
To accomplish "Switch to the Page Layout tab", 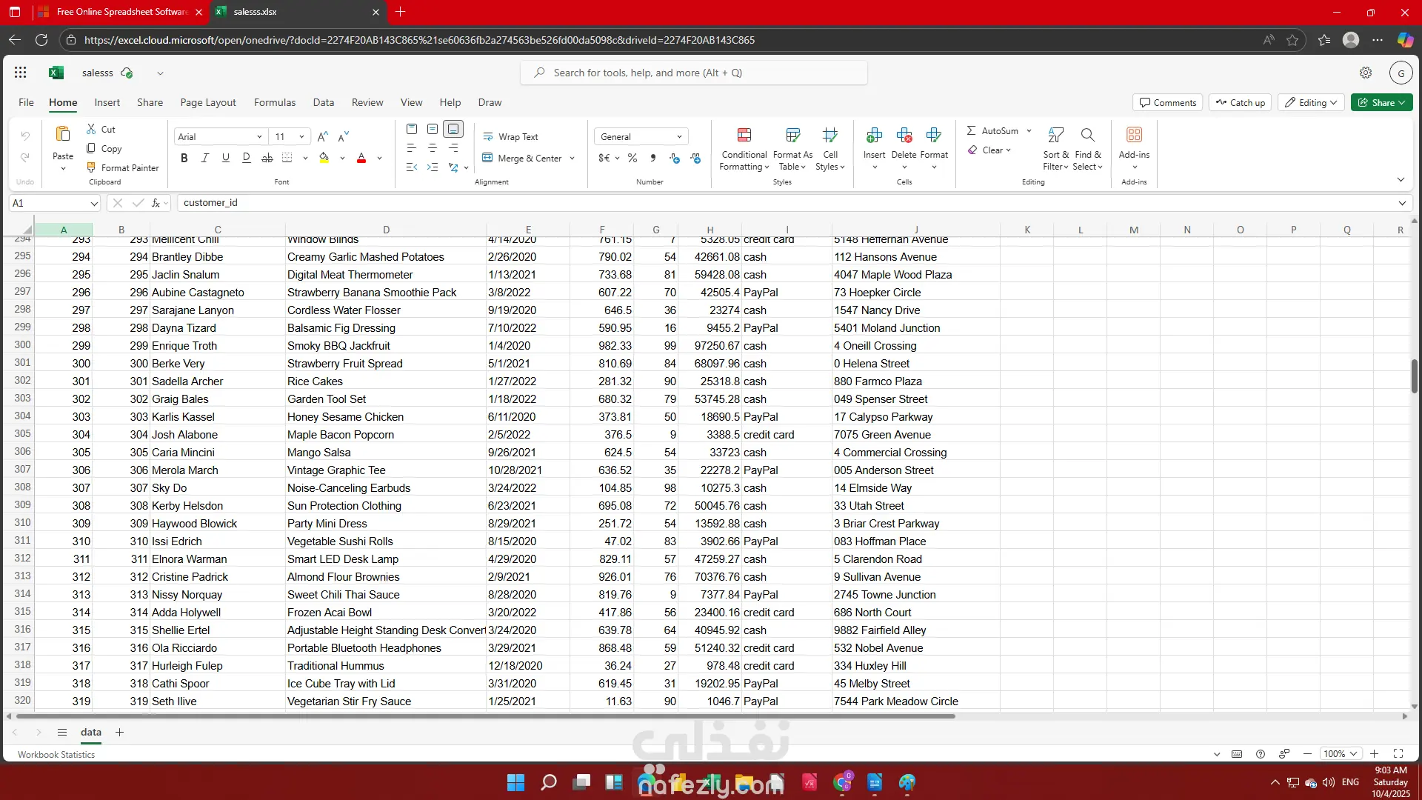I will tap(207, 102).
